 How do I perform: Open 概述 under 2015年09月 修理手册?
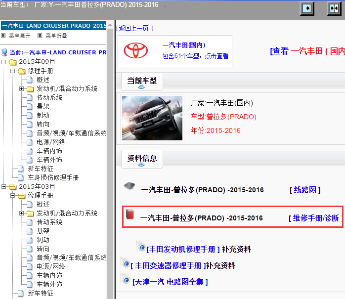(x=43, y=80)
